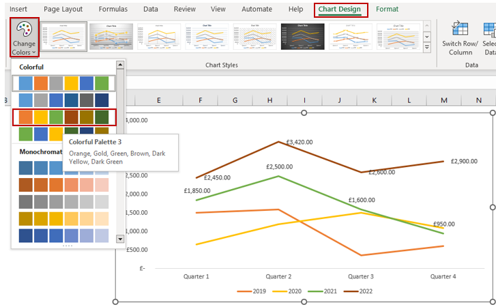This screenshot has height=307, width=496.
Task: Switch to the Formulas tab
Action: click(x=113, y=9)
